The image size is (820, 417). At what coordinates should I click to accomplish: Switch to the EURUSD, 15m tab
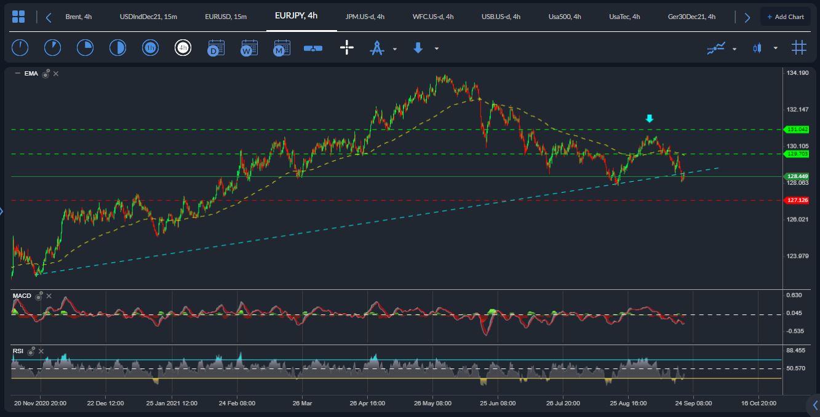[x=226, y=17]
